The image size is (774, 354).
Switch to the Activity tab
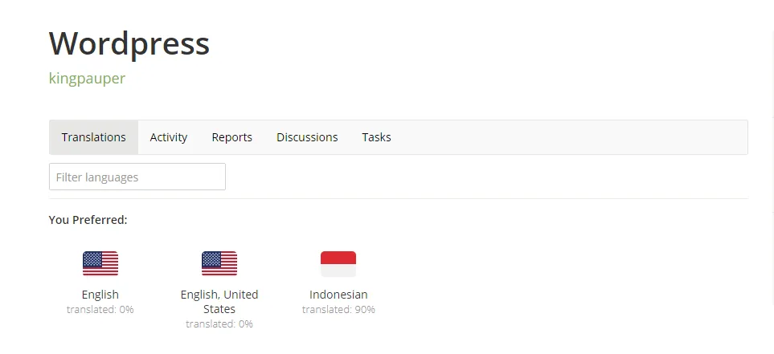pos(168,137)
